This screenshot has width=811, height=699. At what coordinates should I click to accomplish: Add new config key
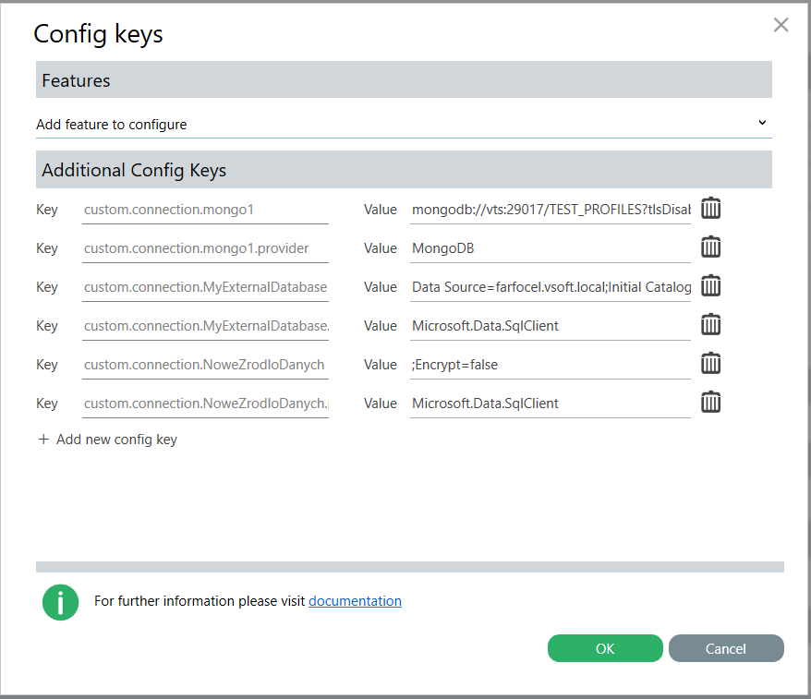[107, 440]
